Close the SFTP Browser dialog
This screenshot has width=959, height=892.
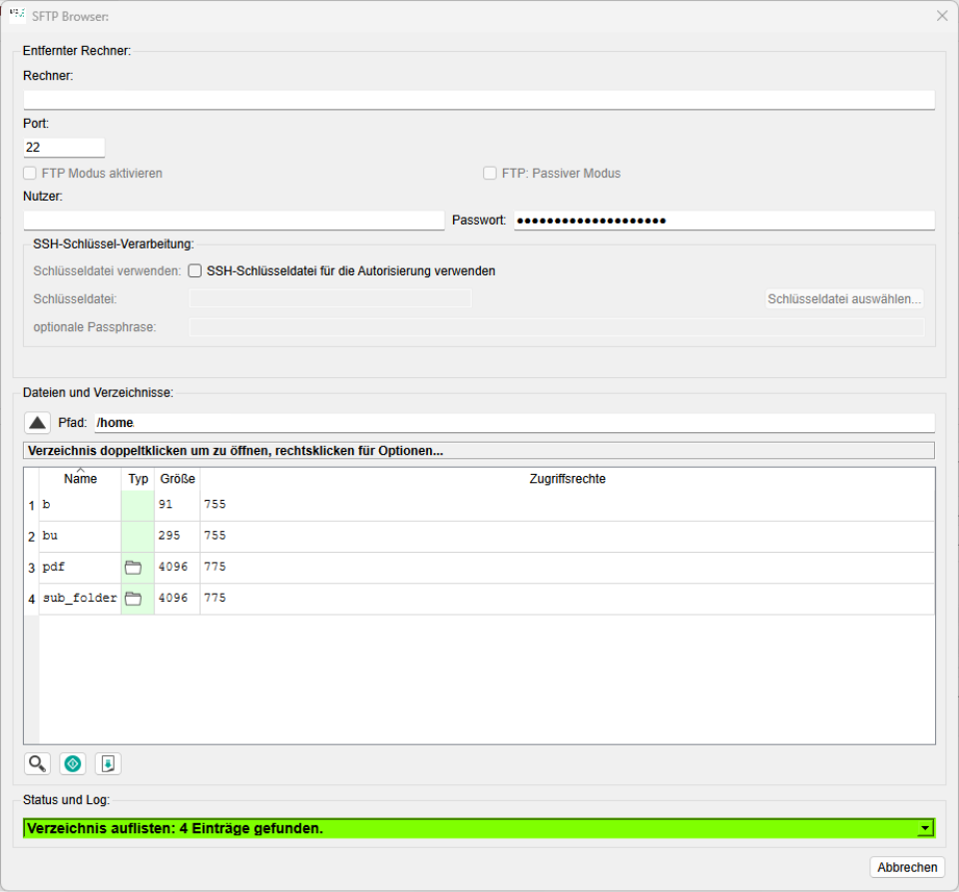[x=942, y=16]
